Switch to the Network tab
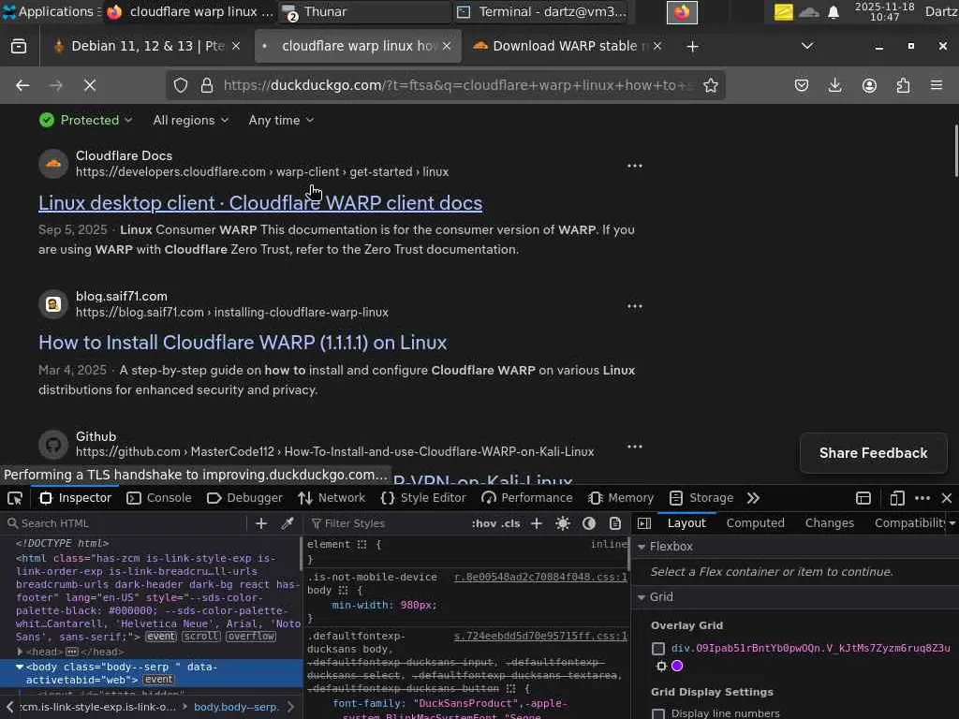The width and height of the screenshot is (959, 719). click(x=332, y=498)
